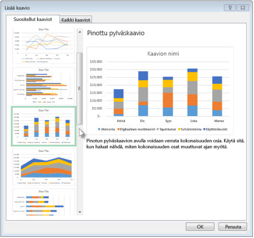Screen dimensions: 254x238
Task: Click the Pinottu pylväskaavio heading
Action: coord(116,33)
